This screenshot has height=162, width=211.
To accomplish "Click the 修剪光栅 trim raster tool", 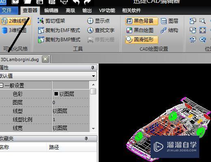I will pyautogui.click(x=101, y=40).
